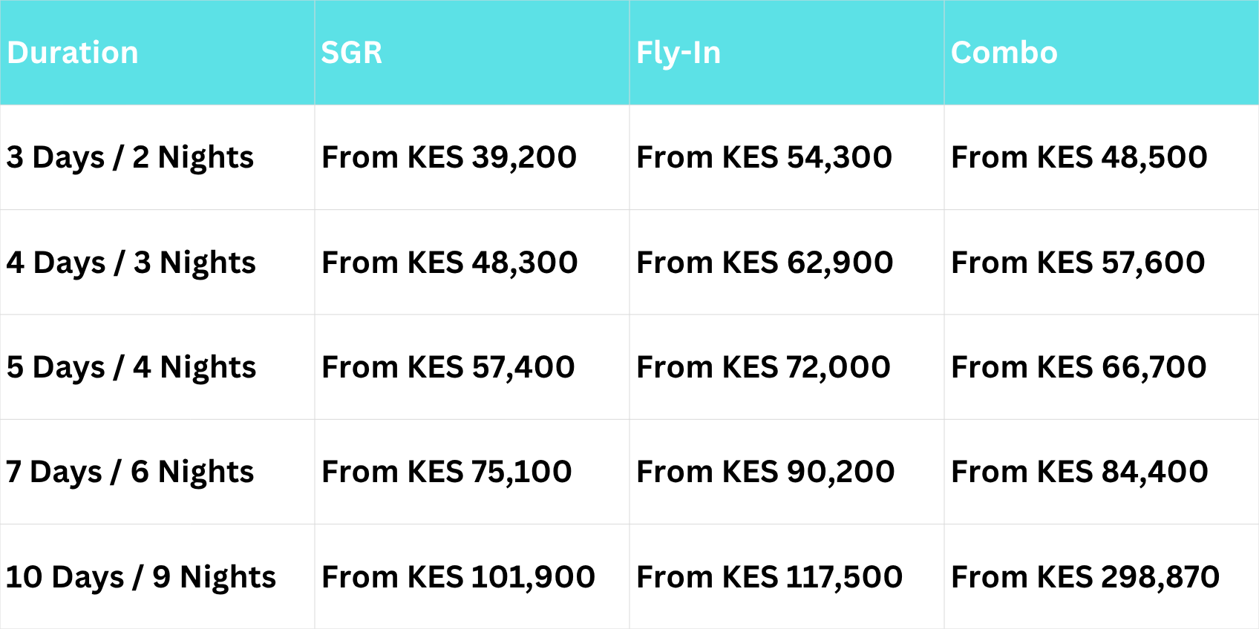
Task: Click the Fly-In price KES 62,900
Action: tap(765, 263)
